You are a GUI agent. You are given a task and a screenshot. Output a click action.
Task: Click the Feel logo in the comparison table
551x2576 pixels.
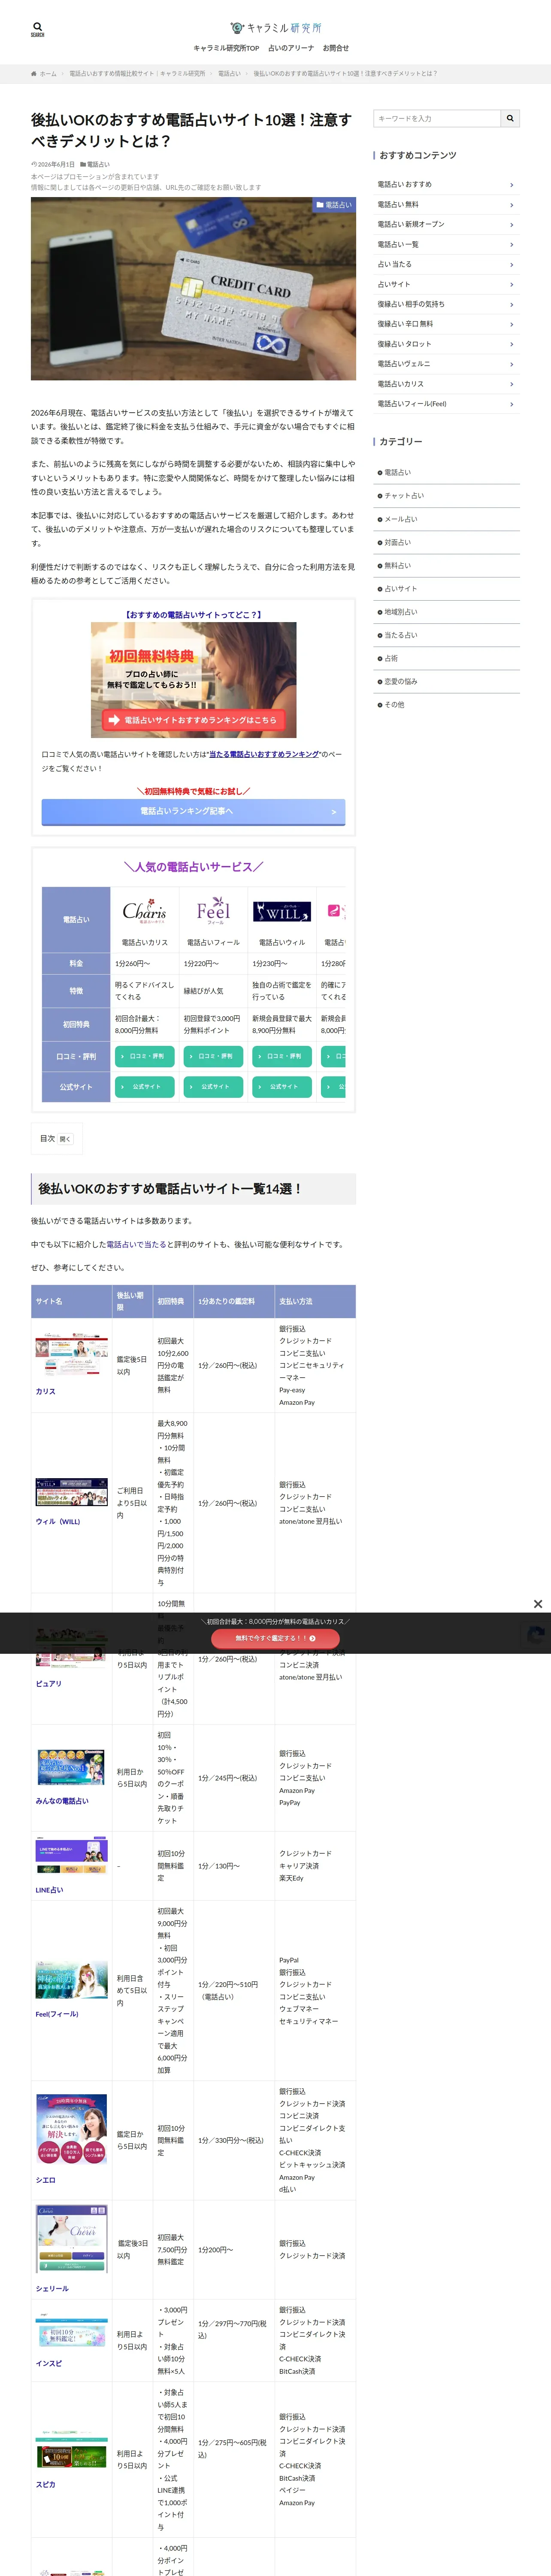(213, 911)
